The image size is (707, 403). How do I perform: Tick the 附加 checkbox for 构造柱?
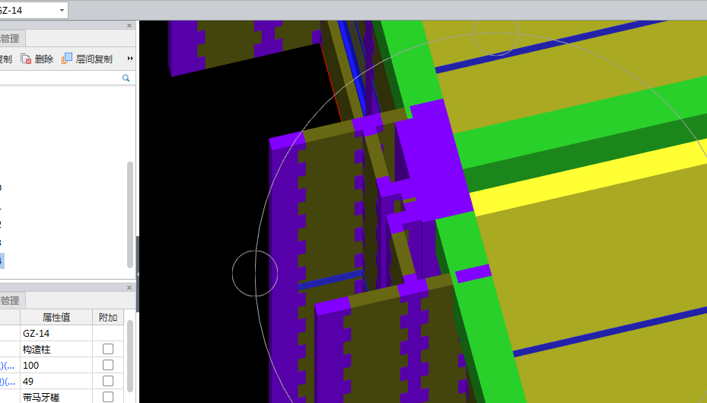point(108,349)
